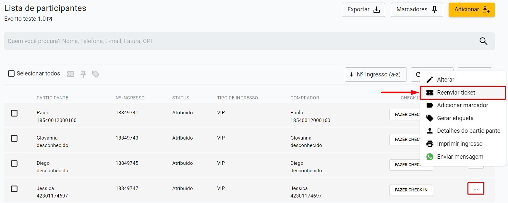Check the Selecionar todos checkbox

[x=11, y=74]
